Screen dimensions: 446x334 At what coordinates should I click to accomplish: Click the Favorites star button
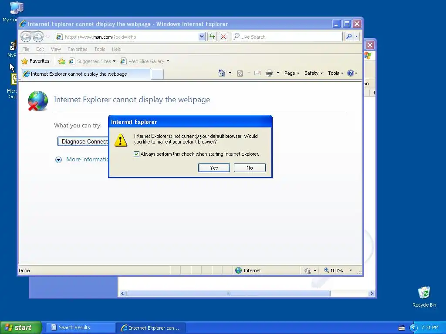pos(36,61)
